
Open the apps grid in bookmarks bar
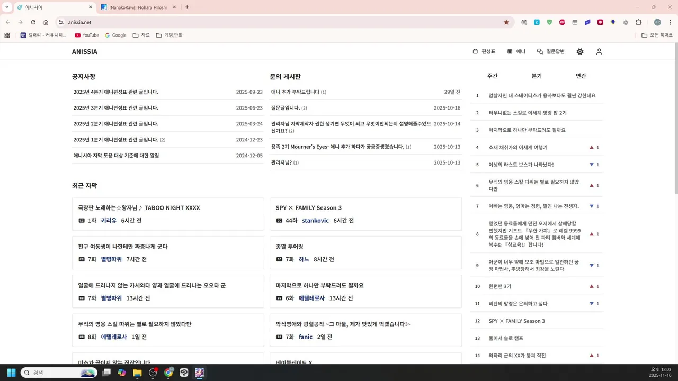(7, 35)
